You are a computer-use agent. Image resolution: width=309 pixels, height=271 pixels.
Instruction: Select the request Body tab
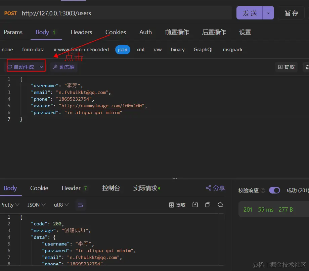[x=46, y=32]
